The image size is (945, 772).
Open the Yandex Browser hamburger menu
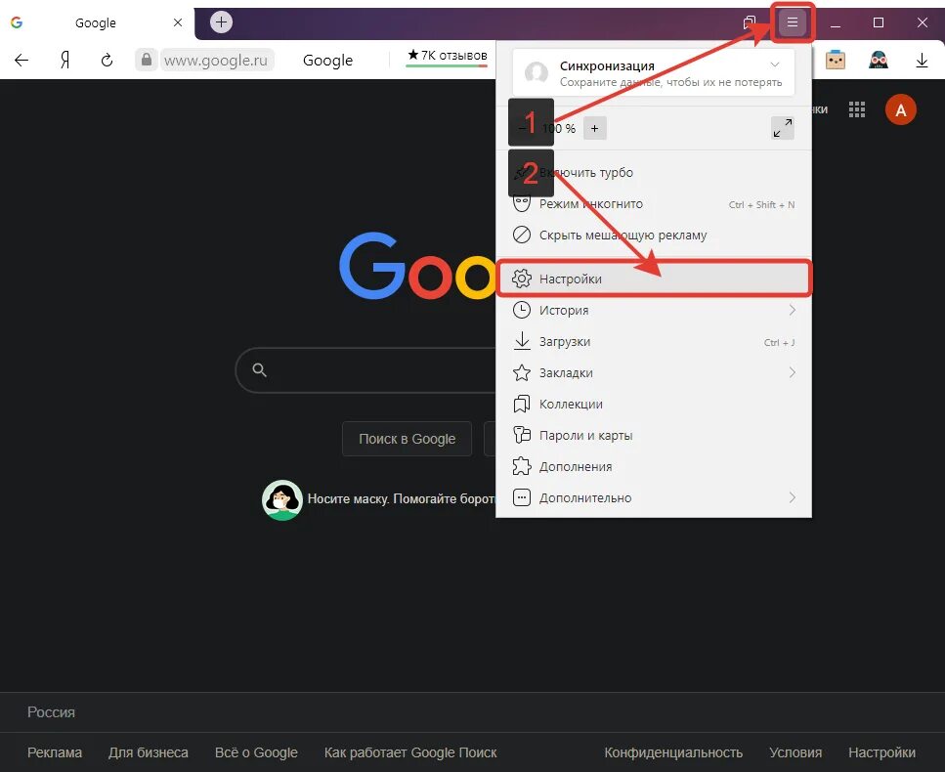tap(792, 22)
